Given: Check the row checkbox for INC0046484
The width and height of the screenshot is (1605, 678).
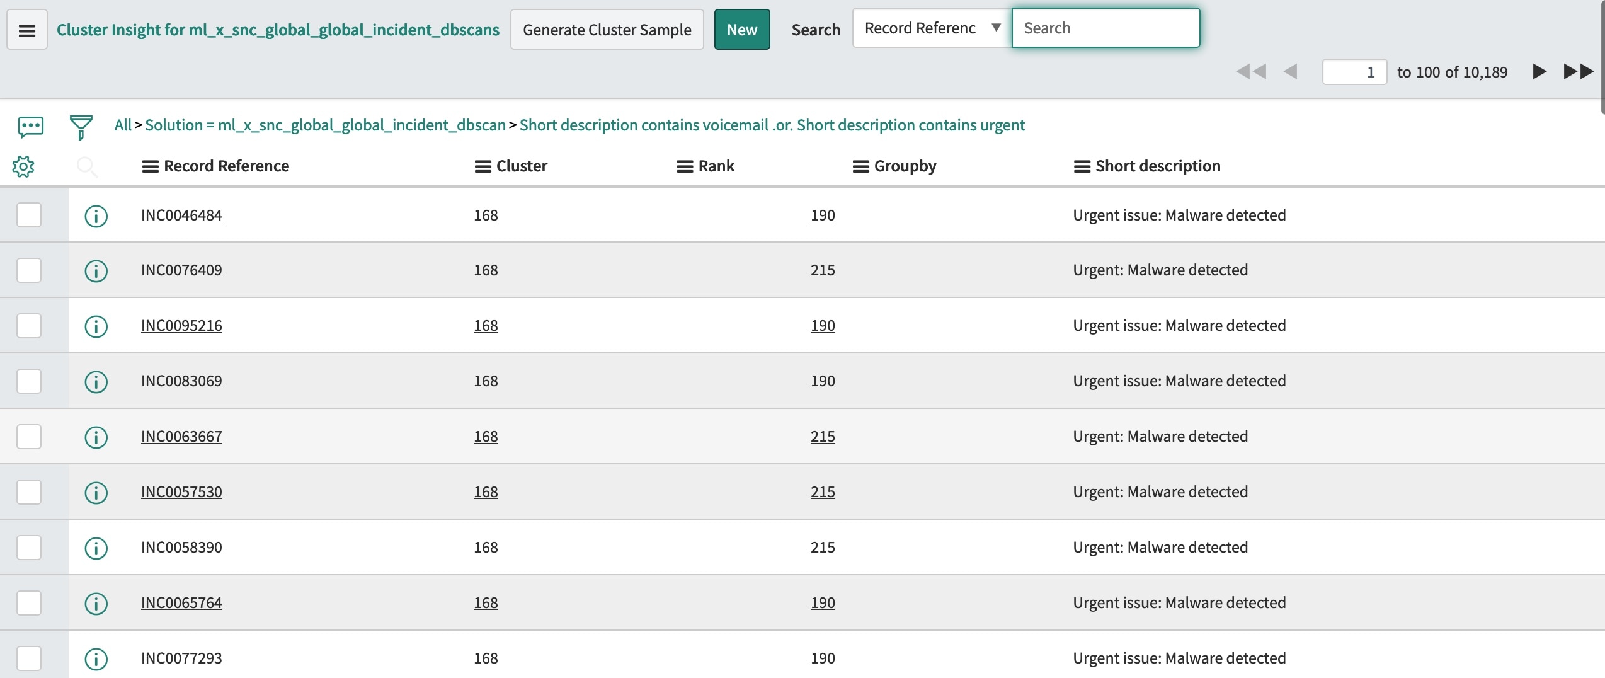Looking at the screenshot, I should click(x=28, y=215).
